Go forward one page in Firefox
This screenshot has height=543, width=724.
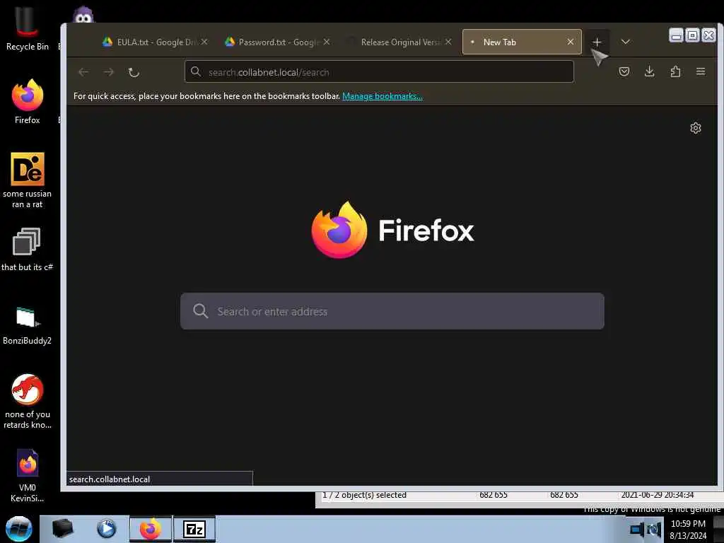[108, 72]
